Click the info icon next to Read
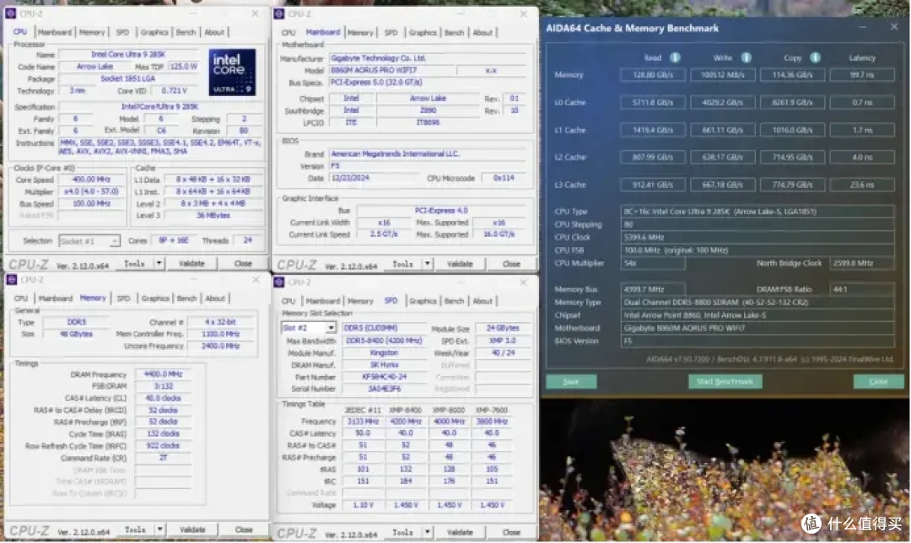This screenshot has width=911, height=543. click(x=675, y=57)
